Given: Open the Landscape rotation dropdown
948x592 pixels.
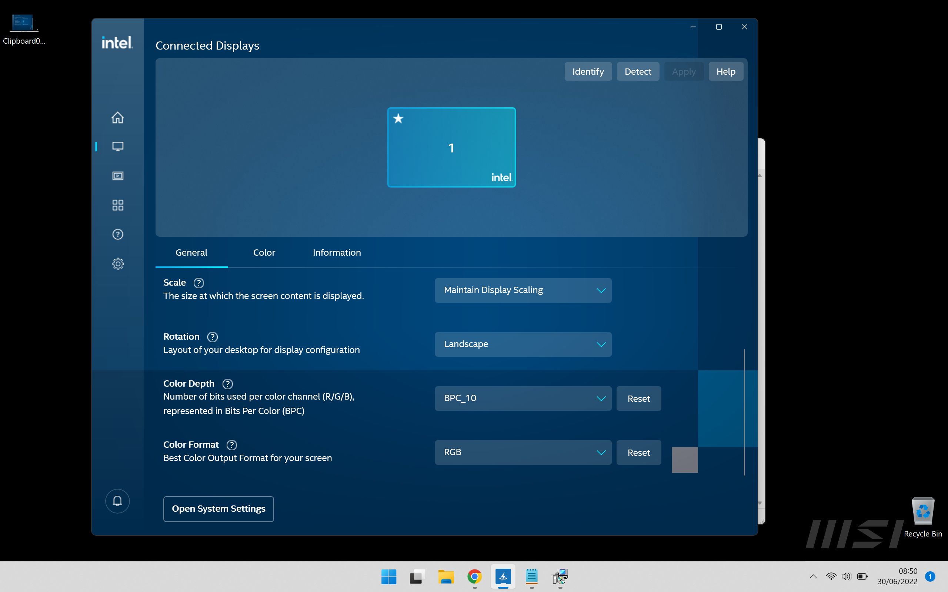Looking at the screenshot, I should pyautogui.click(x=523, y=344).
